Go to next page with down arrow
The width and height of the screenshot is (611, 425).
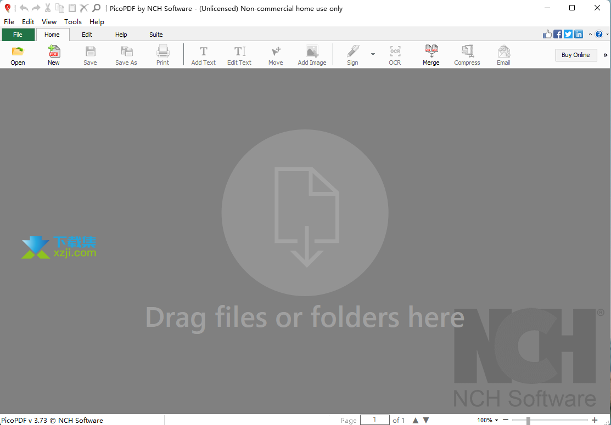(x=426, y=420)
